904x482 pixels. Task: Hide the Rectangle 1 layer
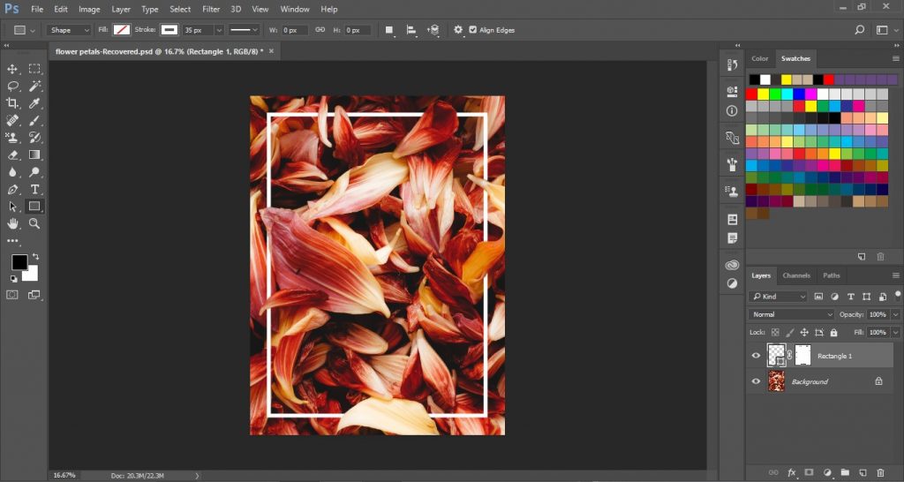point(756,356)
